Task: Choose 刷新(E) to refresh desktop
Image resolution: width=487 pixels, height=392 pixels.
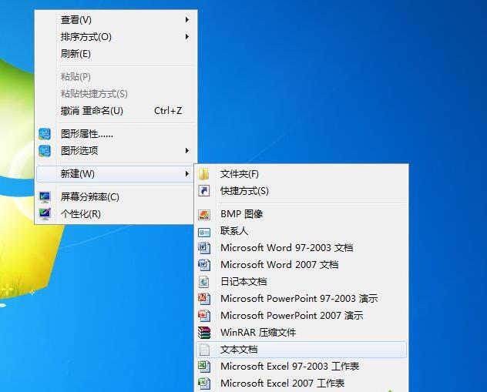Action: pos(116,54)
